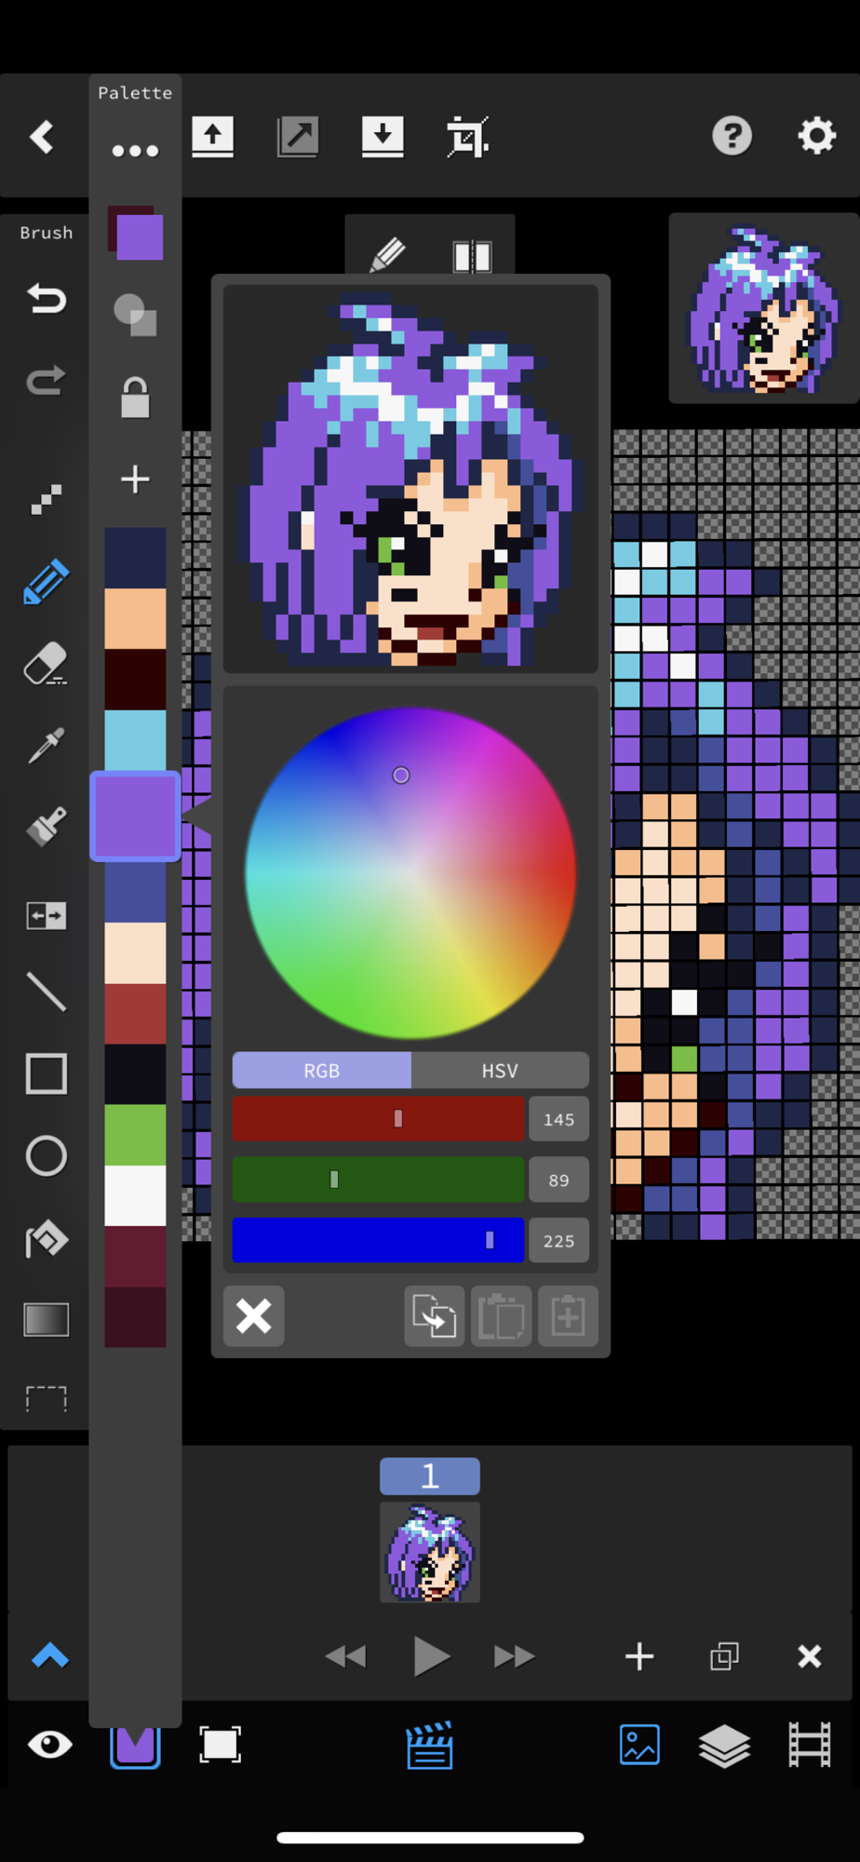860x1862 pixels.
Task: Select the Line tool
Action: [46, 992]
